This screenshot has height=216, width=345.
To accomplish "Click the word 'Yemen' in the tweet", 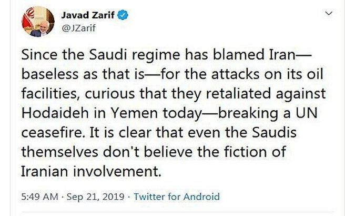I will coord(134,113).
